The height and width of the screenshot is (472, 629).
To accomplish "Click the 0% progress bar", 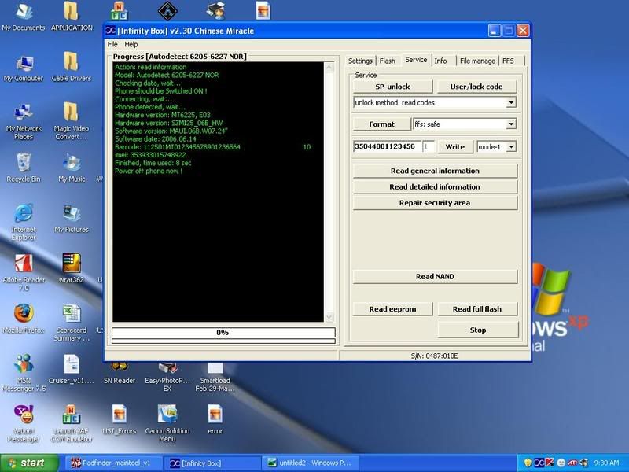I will tap(223, 332).
